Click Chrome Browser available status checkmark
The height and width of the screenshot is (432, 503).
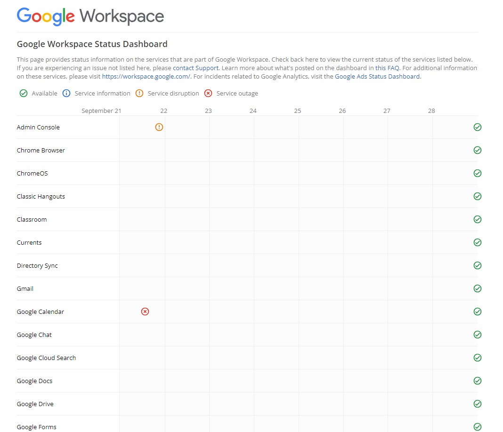click(x=478, y=150)
